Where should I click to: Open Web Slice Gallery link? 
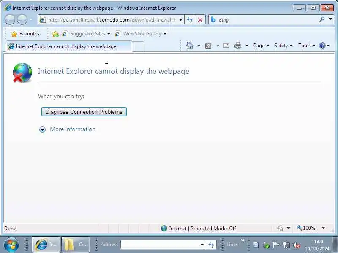139,34
